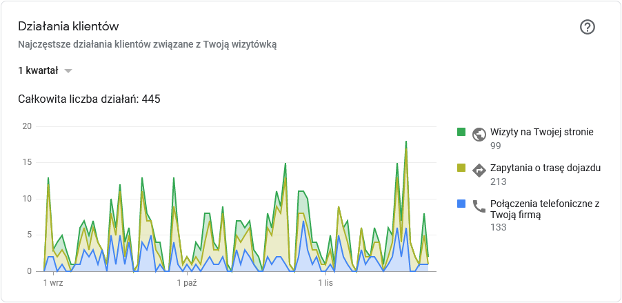The height and width of the screenshot is (303, 622).
Task: Open the help question mark icon
Action: (588, 27)
